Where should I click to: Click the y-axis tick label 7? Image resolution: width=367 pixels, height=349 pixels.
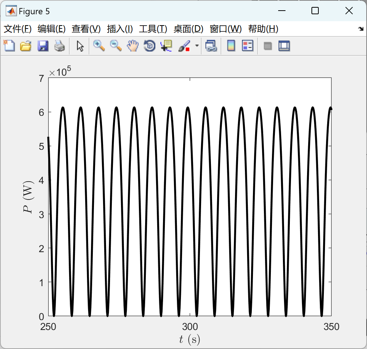tap(41, 79)
